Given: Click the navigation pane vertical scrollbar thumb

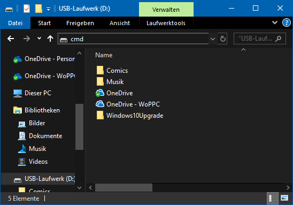Looking at the screenshot, I should pyautogui.click(x=80, y=127).
